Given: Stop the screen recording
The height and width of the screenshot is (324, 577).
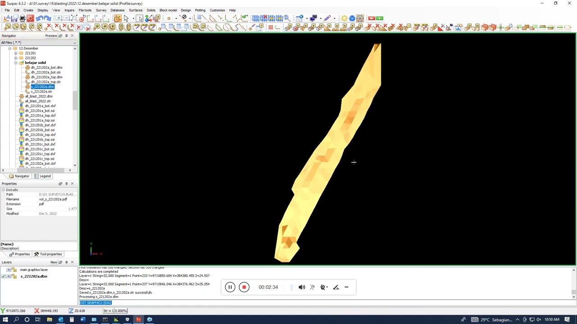Looking at the screenshot, I should (x=244, y=287).
